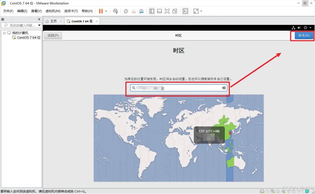Viewport: 315px width, 194px height.
Task: Click the VMware Workstation title bar icon
Action: pos(3,3)
